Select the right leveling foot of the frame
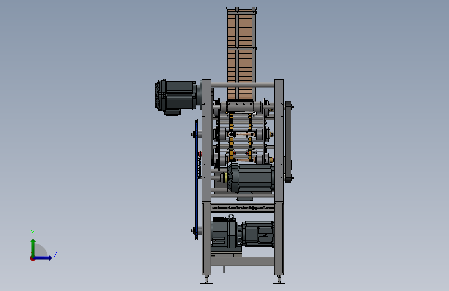This screenshot has height=291, width=449. (x=279, y=280)
